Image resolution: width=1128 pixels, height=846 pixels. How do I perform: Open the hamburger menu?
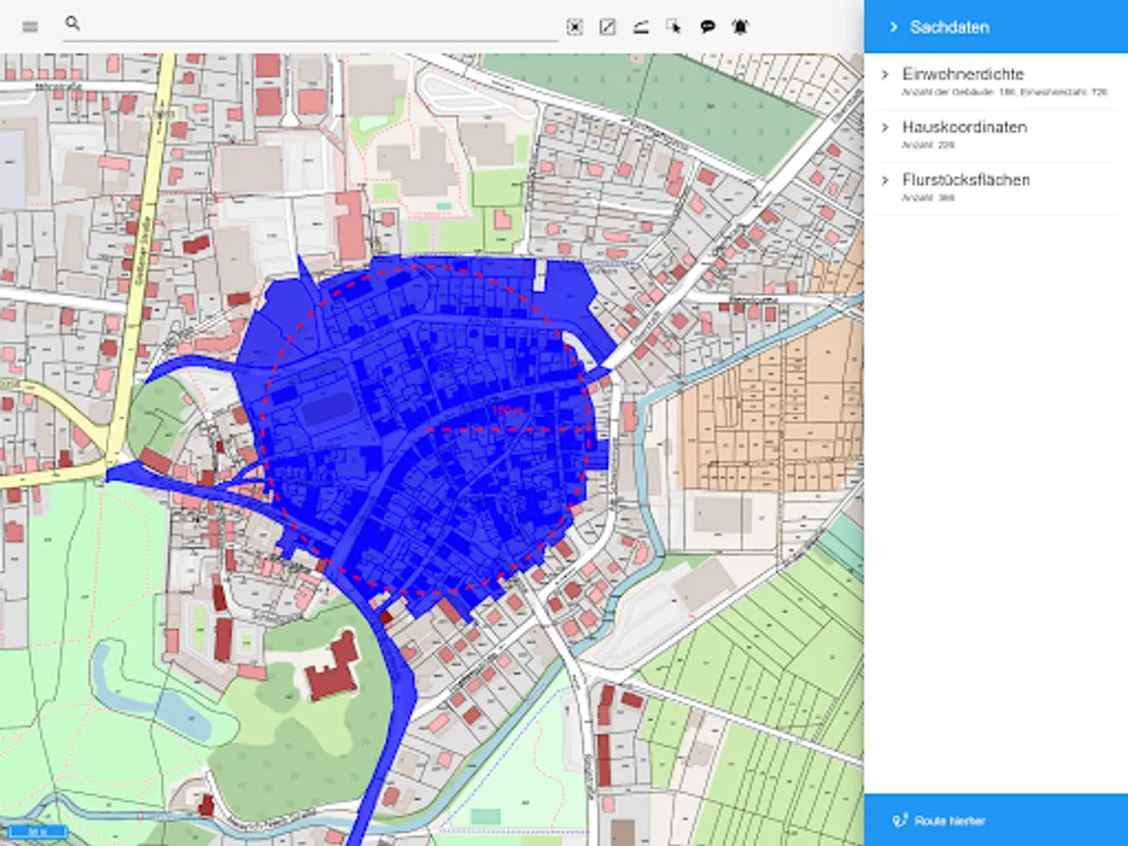(x=30, y=26)
